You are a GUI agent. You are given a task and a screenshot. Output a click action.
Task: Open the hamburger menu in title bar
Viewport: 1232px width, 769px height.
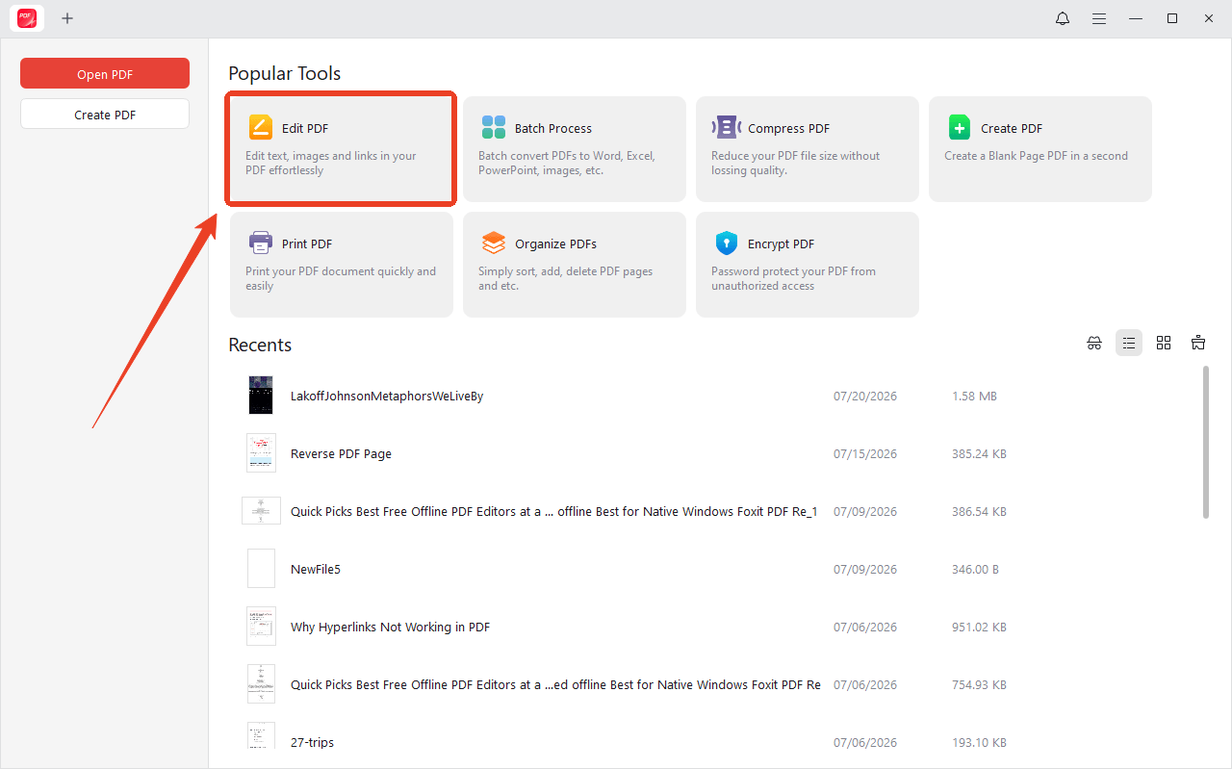pyautogui.click(x=1099, y=18)
